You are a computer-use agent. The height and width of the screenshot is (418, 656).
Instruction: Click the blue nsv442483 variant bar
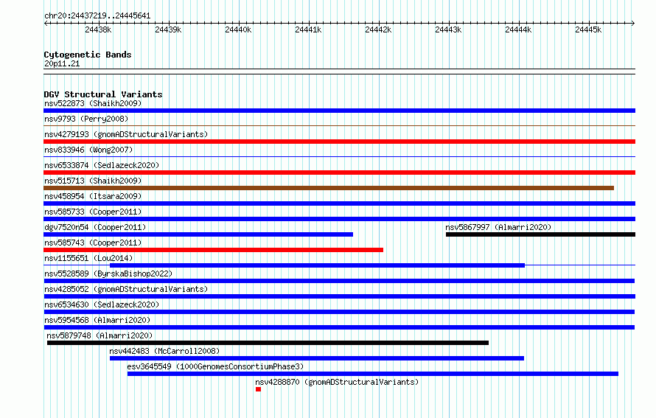pyautogui.click(x=317, y=358)
